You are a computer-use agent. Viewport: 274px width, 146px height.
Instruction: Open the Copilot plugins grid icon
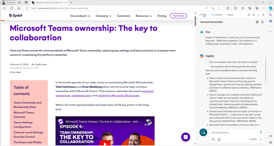[257, 22]
